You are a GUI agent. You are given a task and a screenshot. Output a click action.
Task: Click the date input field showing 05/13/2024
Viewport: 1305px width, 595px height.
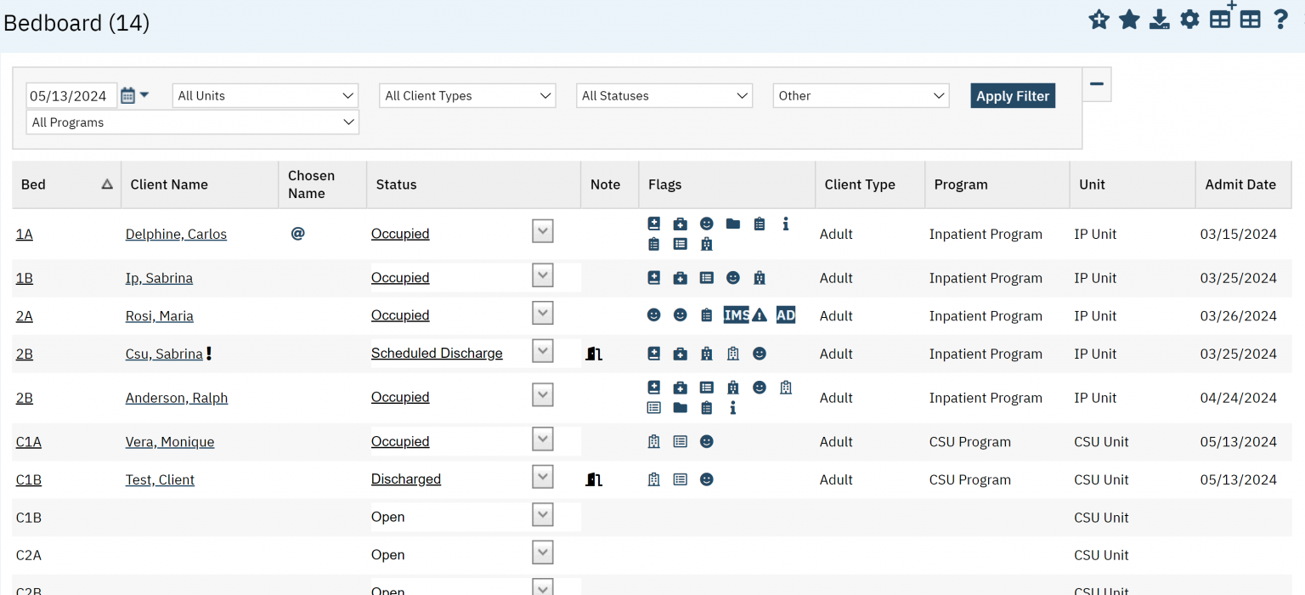point(71,96)
